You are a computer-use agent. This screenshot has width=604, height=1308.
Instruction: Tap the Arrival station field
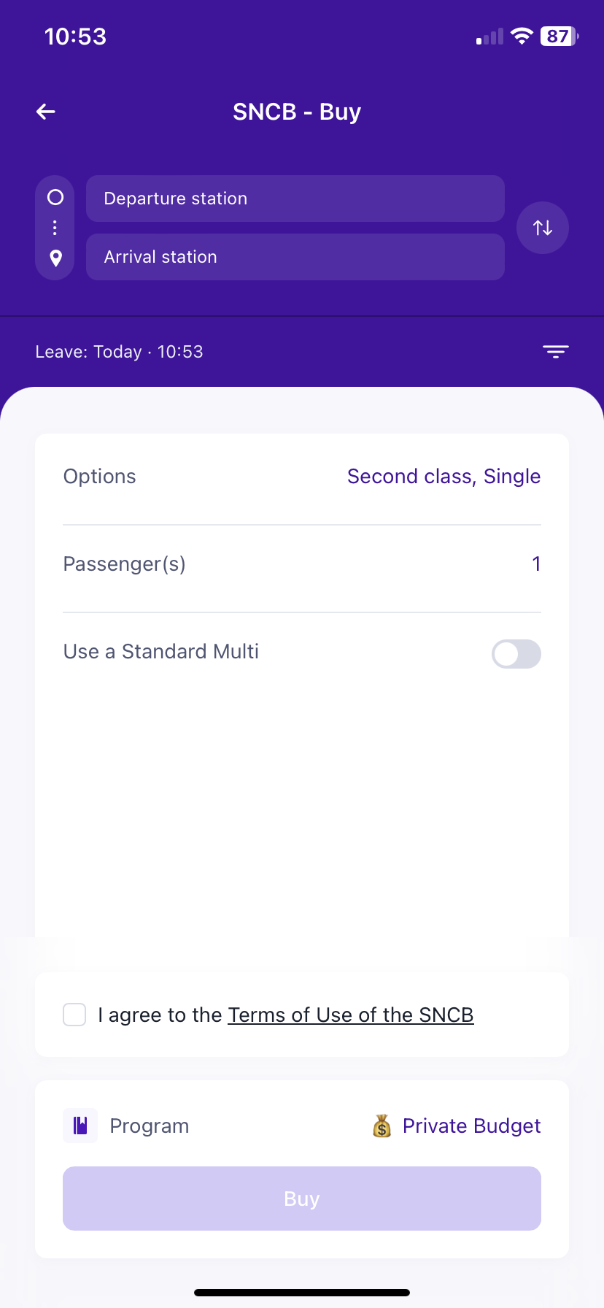pos(295,257)
